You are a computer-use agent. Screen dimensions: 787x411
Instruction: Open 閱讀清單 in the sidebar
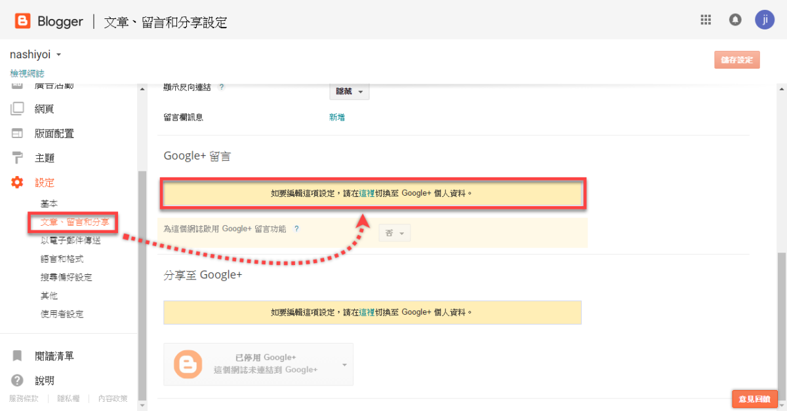pyautogui.click(x=54, y=356)
